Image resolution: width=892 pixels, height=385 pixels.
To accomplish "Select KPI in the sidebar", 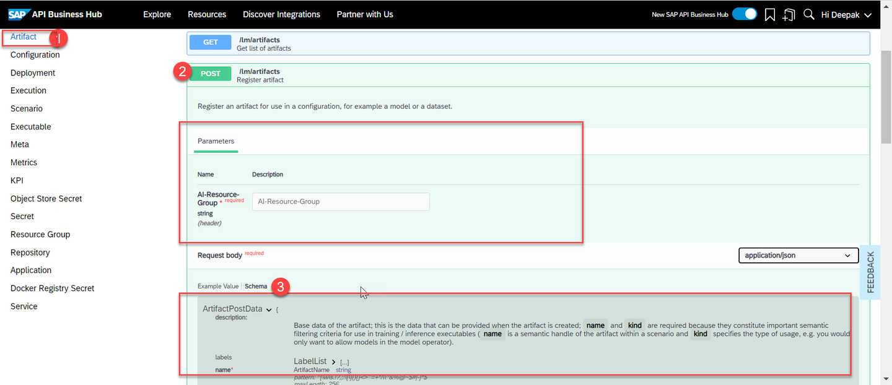I will (17, 180).
